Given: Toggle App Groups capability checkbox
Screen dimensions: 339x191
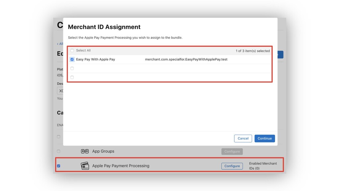Looking at the screenshot, I should coord(59,151).
